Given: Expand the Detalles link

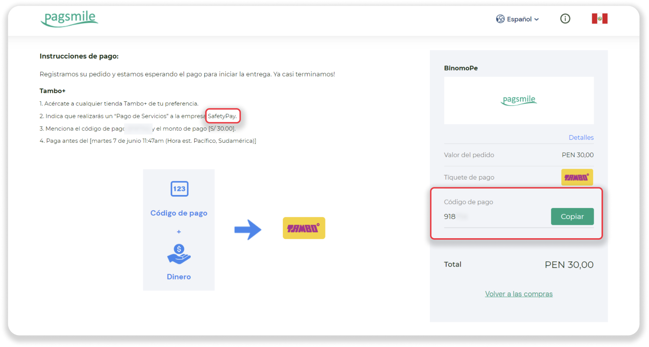Looking at the screenshot, I should (x=581, y=137).
